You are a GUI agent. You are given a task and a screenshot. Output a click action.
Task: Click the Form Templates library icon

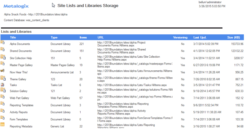tap(2, 118)
